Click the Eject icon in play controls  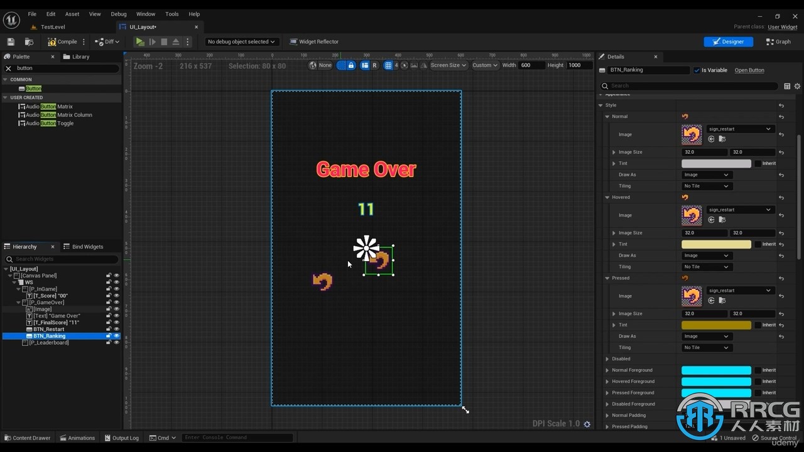tap(176, 42)
